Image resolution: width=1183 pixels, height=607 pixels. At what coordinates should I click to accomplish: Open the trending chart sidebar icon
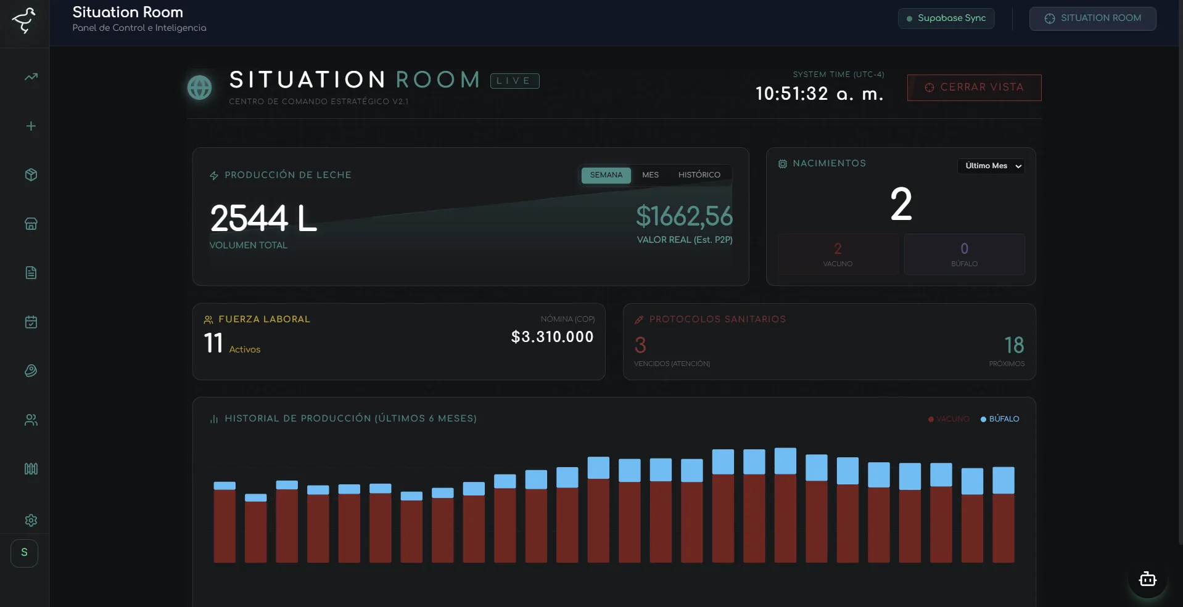(x=31, y=77)
